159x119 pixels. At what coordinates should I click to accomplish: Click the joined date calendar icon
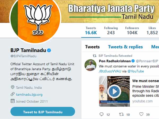point(12,101)
